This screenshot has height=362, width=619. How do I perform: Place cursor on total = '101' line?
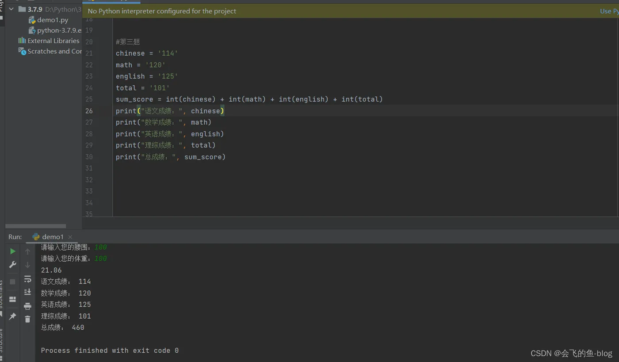click(x=143, y=88)
